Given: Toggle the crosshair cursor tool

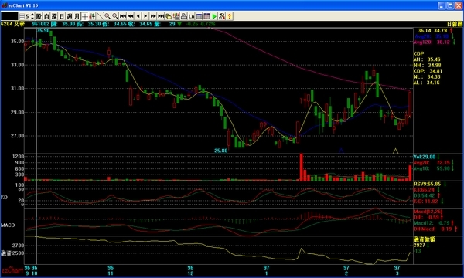Looking at the screenshot, I should [x=84, y=16].
